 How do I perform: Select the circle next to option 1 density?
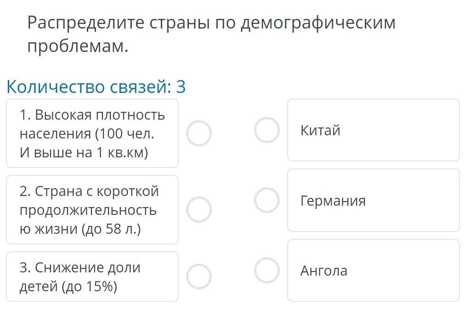(199, 133)
